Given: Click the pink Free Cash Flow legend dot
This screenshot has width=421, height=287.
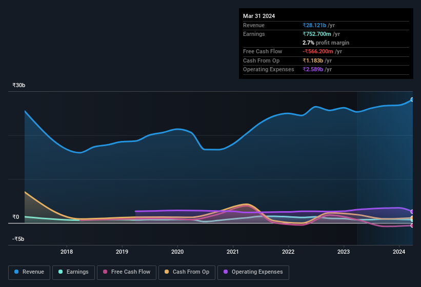Looking at the screenshot, I should (105, 272).
